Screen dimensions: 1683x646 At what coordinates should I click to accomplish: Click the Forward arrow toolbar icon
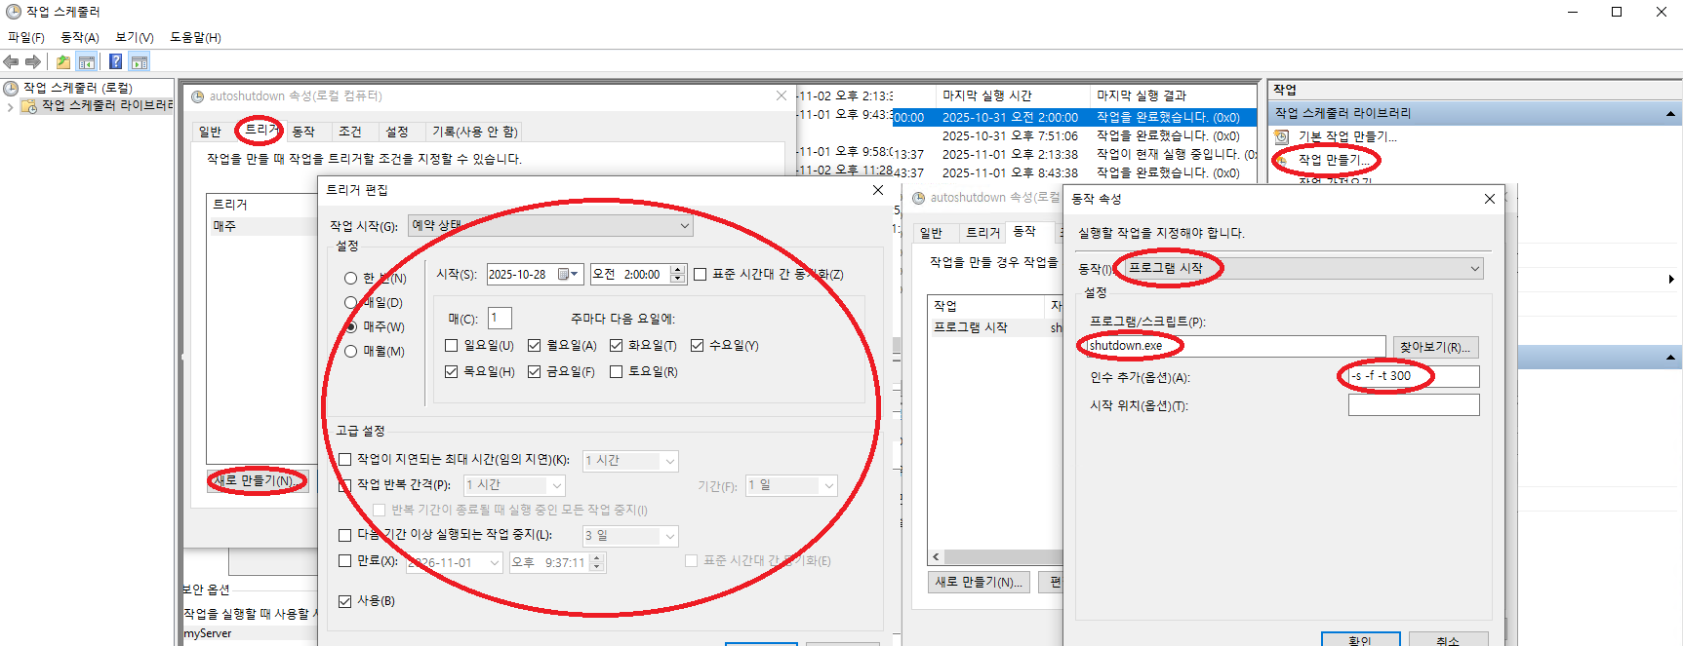tap(33, 62)
